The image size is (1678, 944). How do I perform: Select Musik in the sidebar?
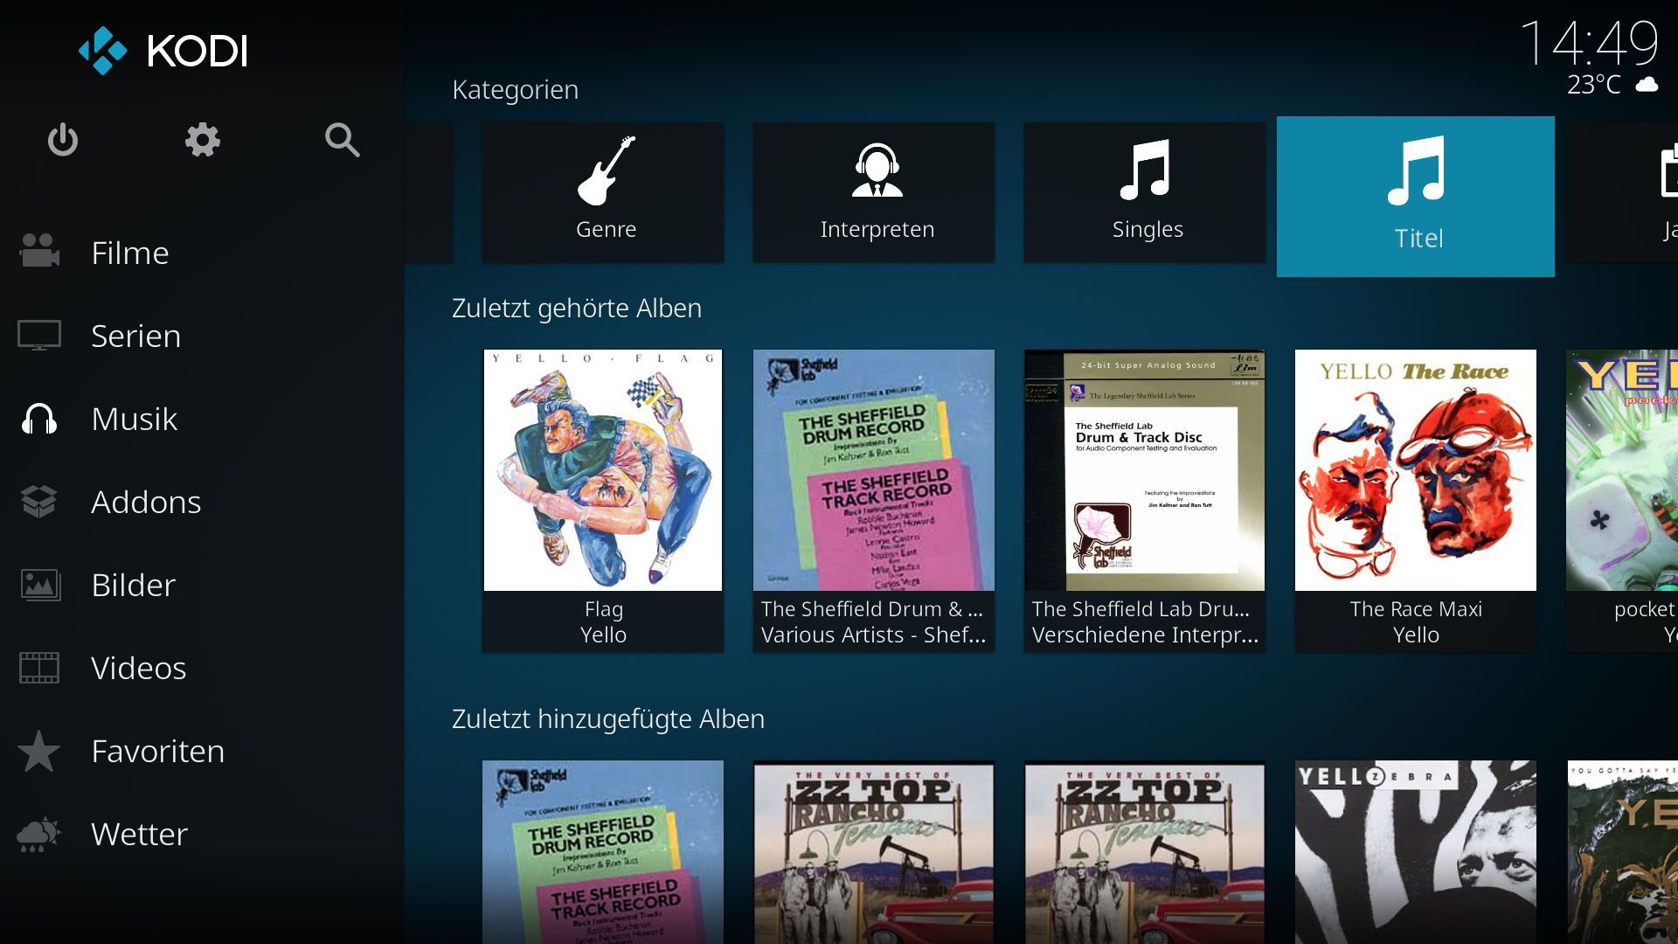134,419
